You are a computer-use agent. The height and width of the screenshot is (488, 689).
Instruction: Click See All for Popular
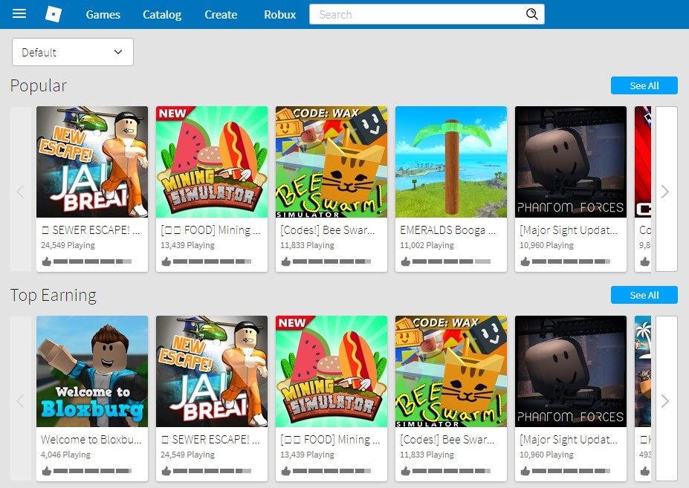click(644, 85)
